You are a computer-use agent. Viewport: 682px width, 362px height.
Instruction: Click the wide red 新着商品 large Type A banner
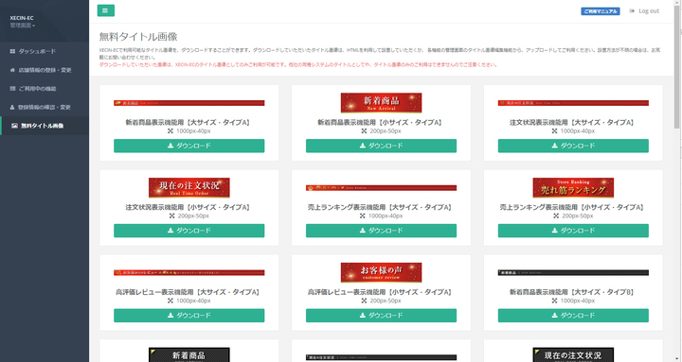[x=189, y=103]
